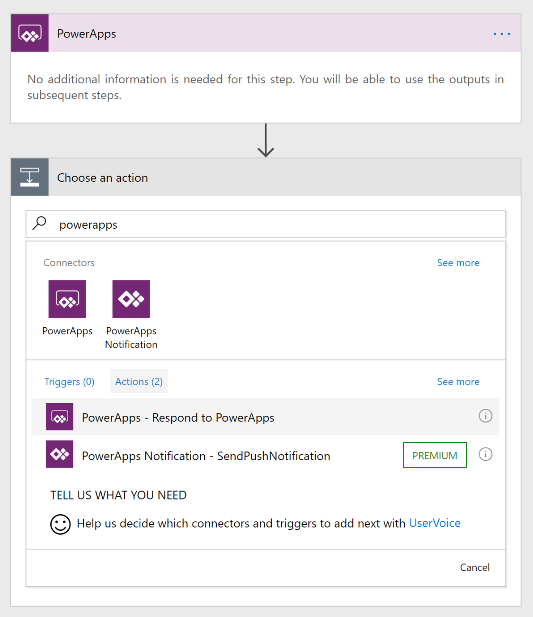Image resolution: width=533 pixels, height=617 pixels.
Task: Click the search magnifier icon
Action: coord(40,223)
